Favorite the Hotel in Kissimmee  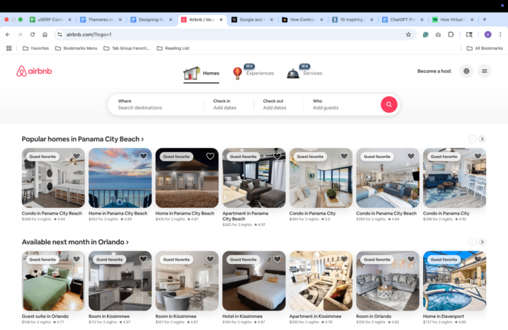point(277,259)
